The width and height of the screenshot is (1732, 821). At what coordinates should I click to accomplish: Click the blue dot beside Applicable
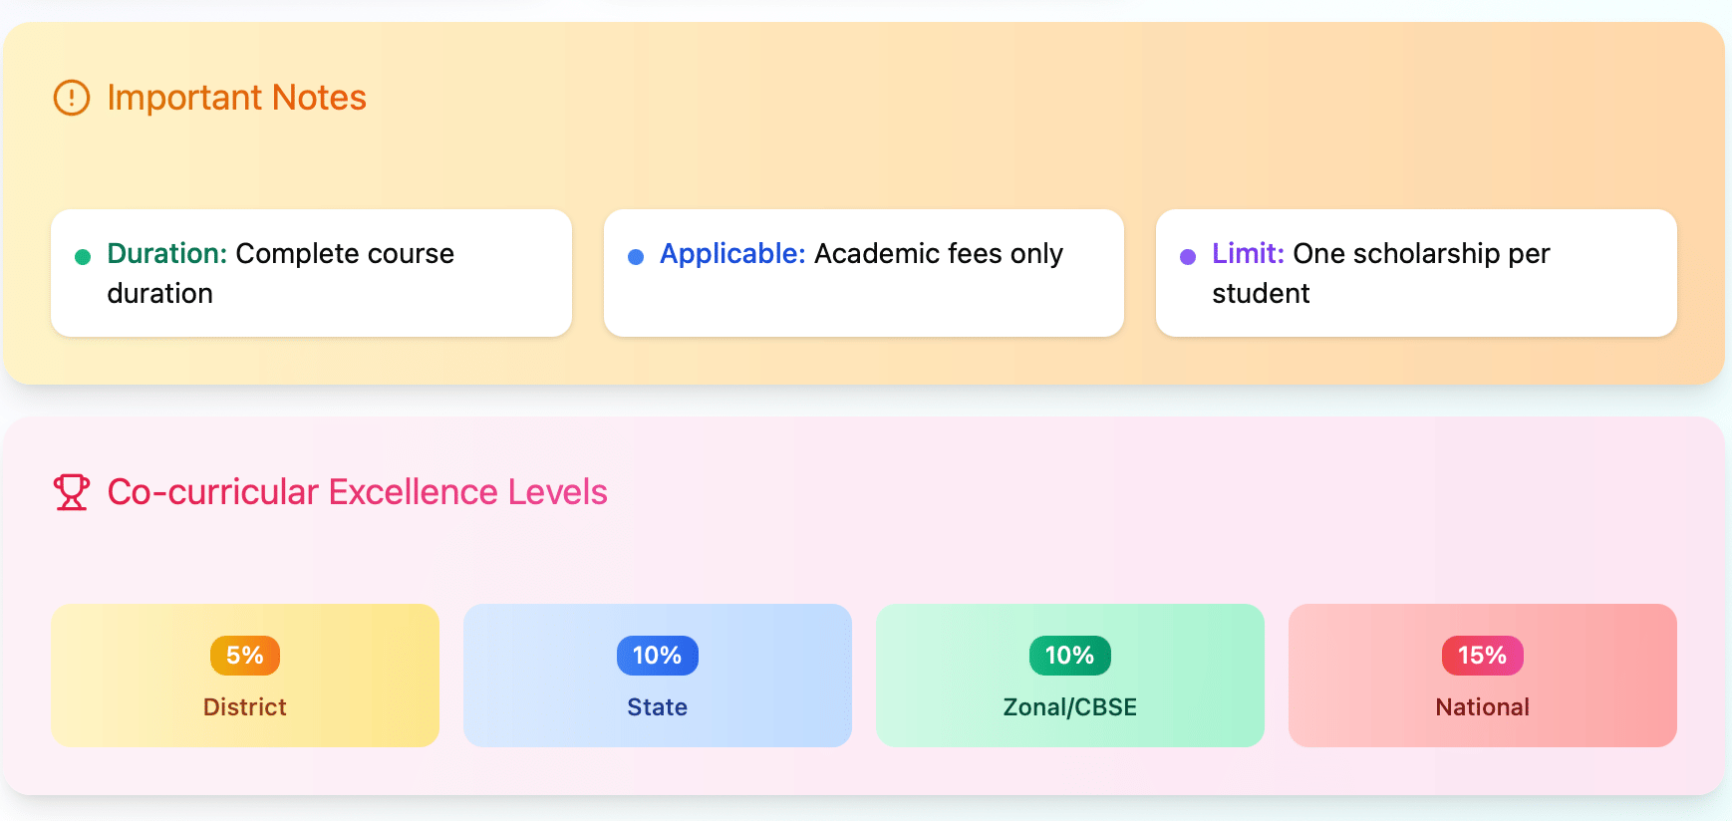636,257
